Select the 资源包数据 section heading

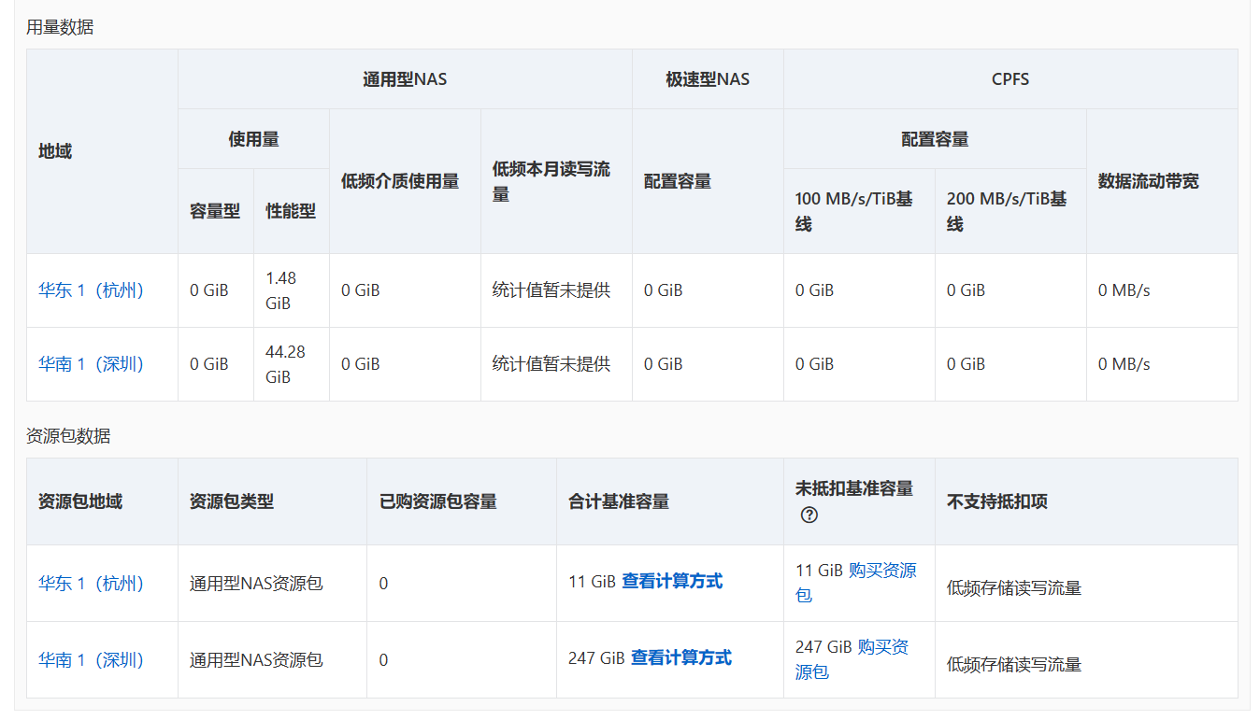(68, 436)
